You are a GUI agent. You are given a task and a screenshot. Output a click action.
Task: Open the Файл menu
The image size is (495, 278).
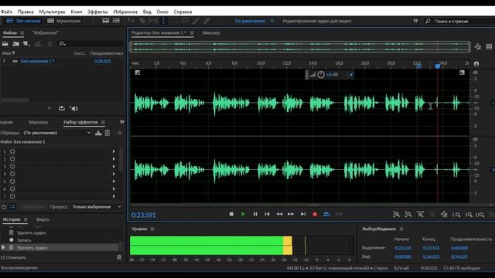click(x=6, y=12)
